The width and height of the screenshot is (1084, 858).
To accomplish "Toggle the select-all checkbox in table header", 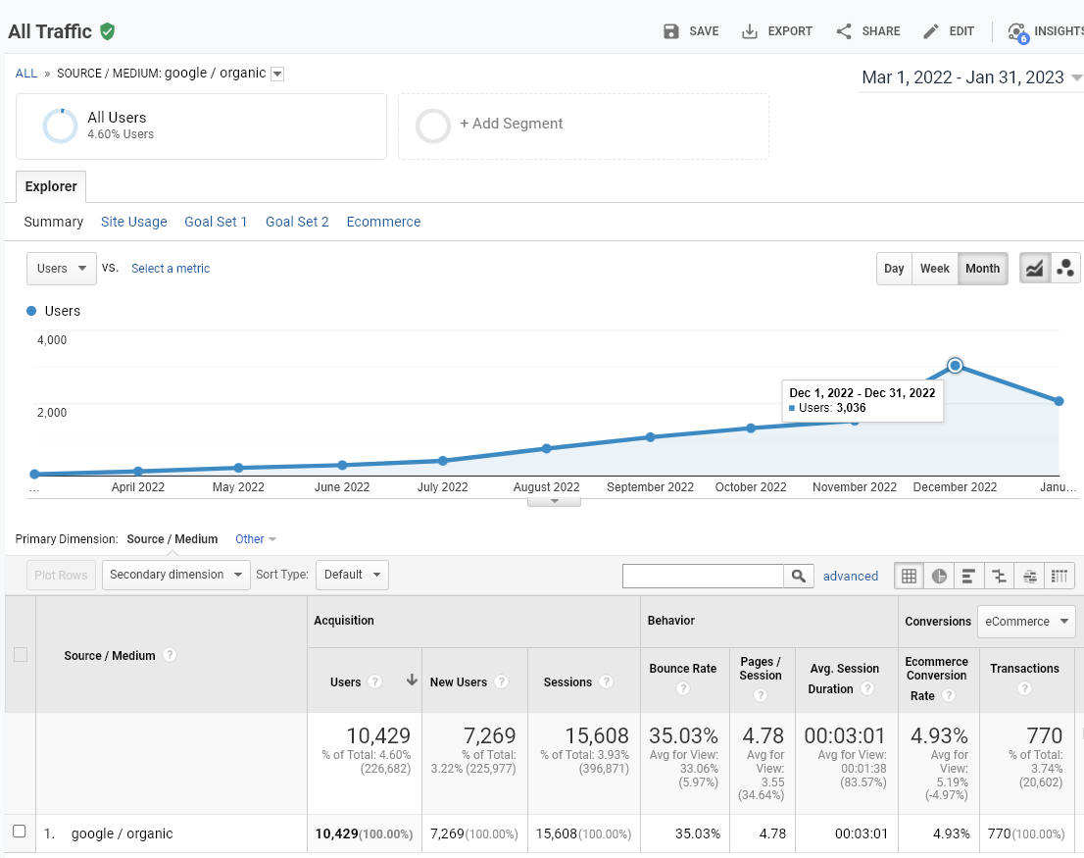I will 21,654.
